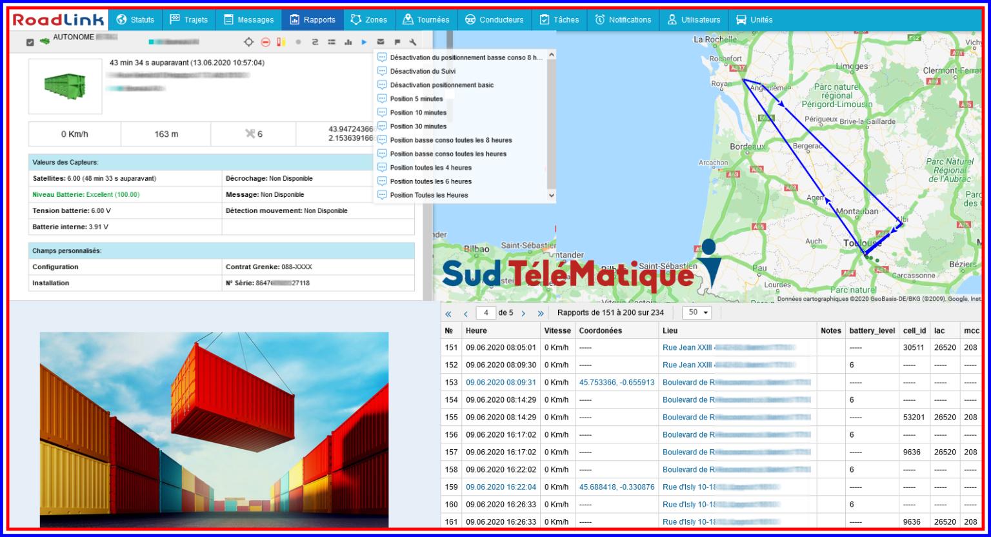Select 'Position Toutes les Heures' command

pyautogui.click(x=460, y=195)
